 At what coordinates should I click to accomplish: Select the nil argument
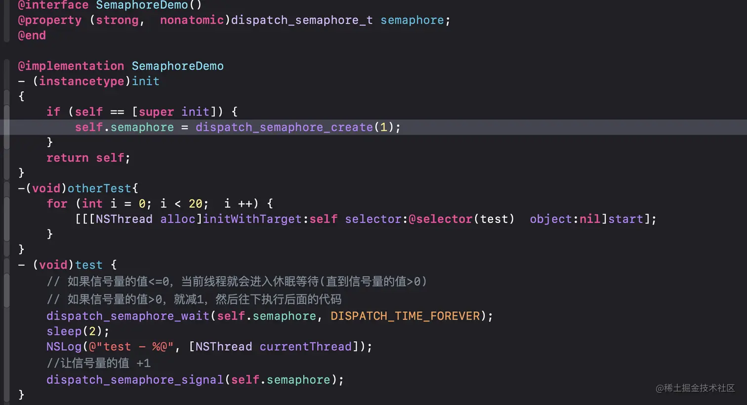(x=590, y=219)
